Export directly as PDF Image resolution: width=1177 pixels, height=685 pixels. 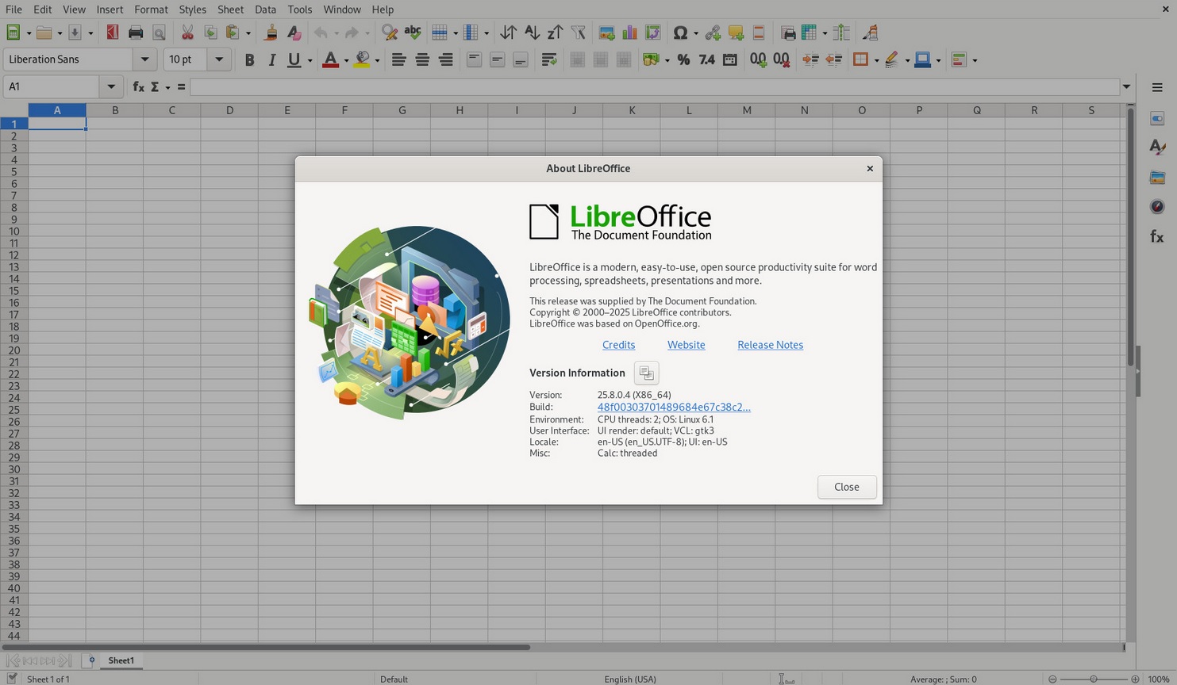pos(112,33)
